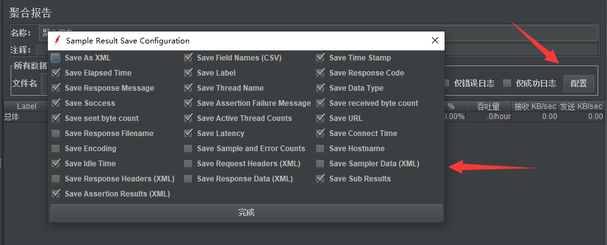Click the .0/hour throughput cell

pyautogui.click(x=489, y=117)
